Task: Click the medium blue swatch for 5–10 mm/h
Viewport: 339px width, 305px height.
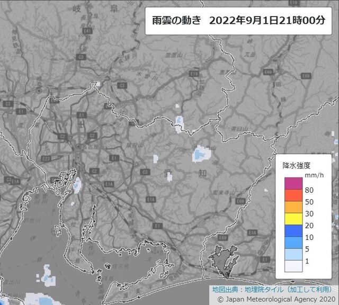Action: pyautogui.click(x=293, y=243)
